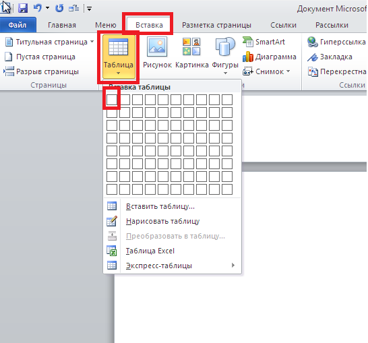The height and width of the screenshot is (343, 368).
Task: Insert a Пустая страница blank page
Action: (x=40, y=57)
